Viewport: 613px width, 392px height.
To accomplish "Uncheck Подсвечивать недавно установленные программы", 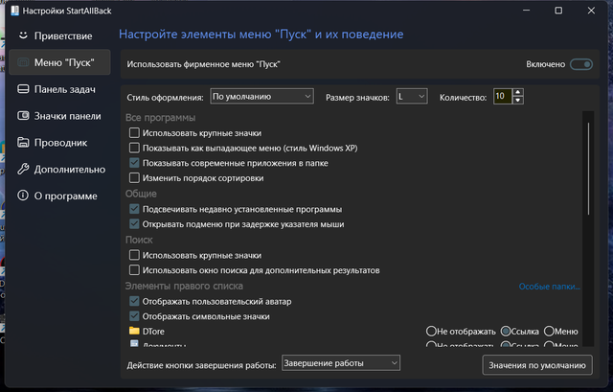I will pos(134,209).
